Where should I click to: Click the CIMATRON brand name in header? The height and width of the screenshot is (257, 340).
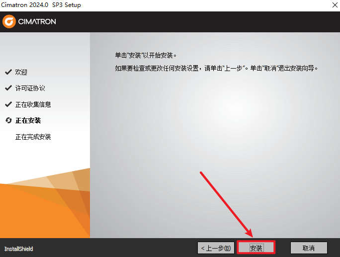[37, 22]
